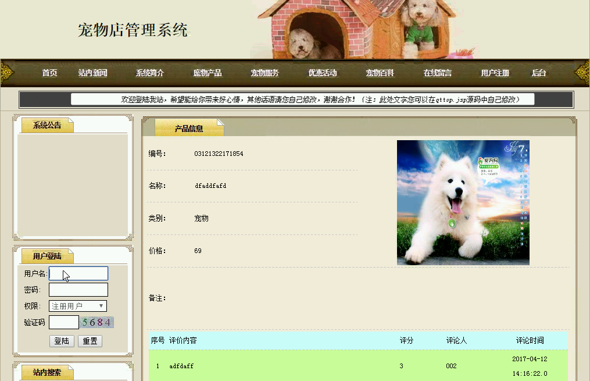Focus the 用户名 input field
Image resolution: width=590 pixels, height=381 pixels.
tap(78, 273)
